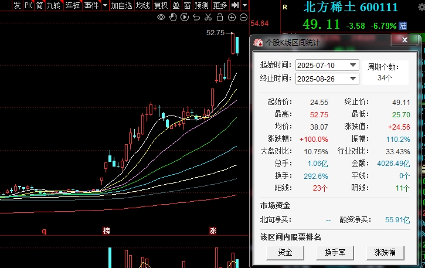
Task: Toggle the 均线 moving average lines
Action: [142, 5]
